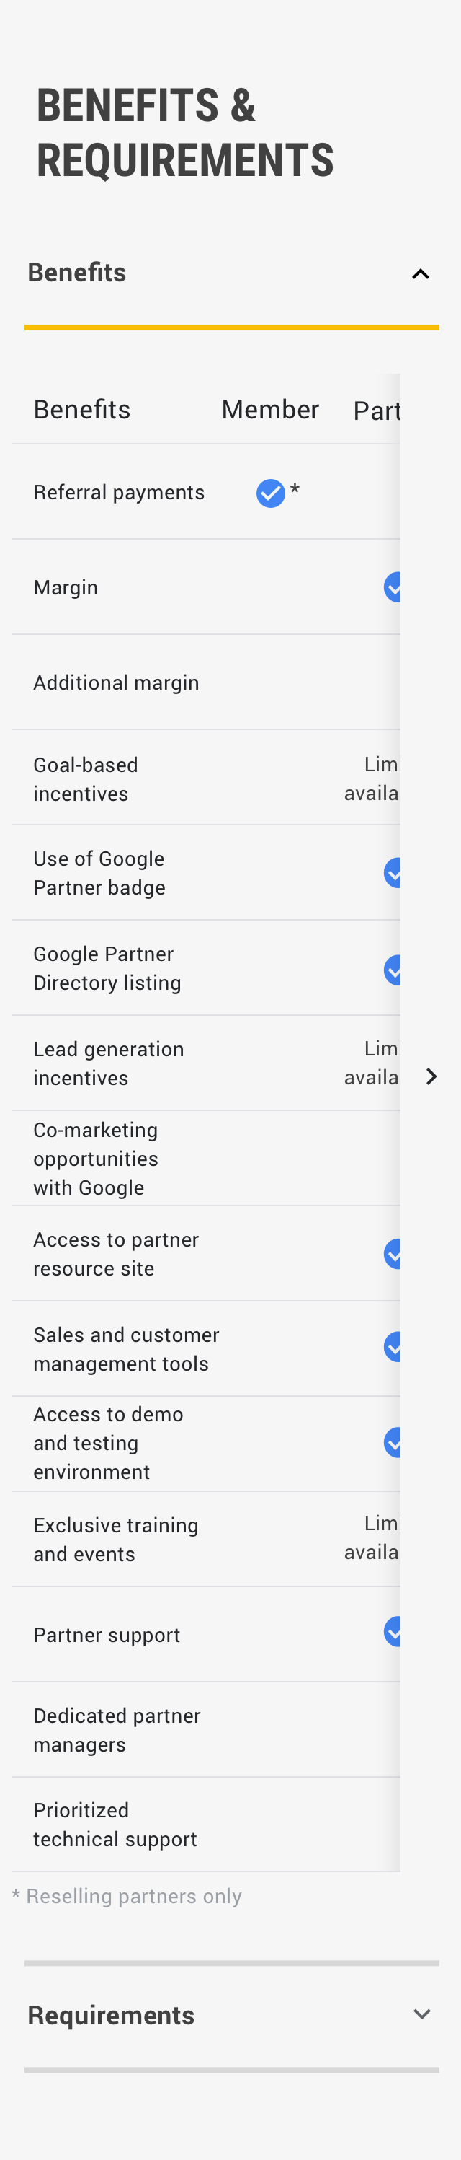The width and height of the screenshot is (461, 2160).
Task: Click the Benefits table column header
Action: click(82, 409)
